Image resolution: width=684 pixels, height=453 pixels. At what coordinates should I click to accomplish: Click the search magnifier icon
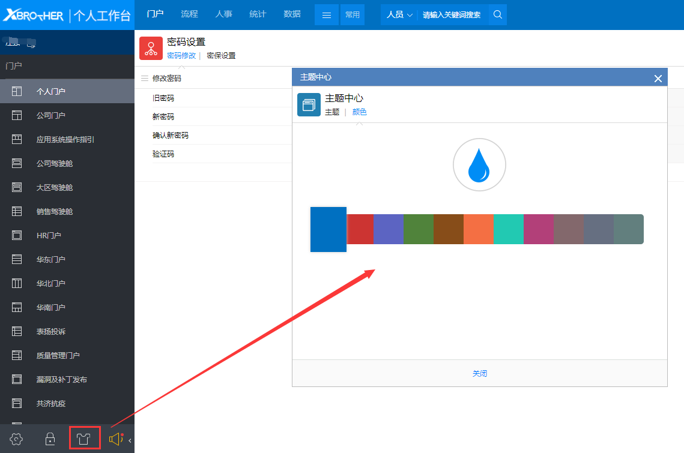(x=498, y=14)
